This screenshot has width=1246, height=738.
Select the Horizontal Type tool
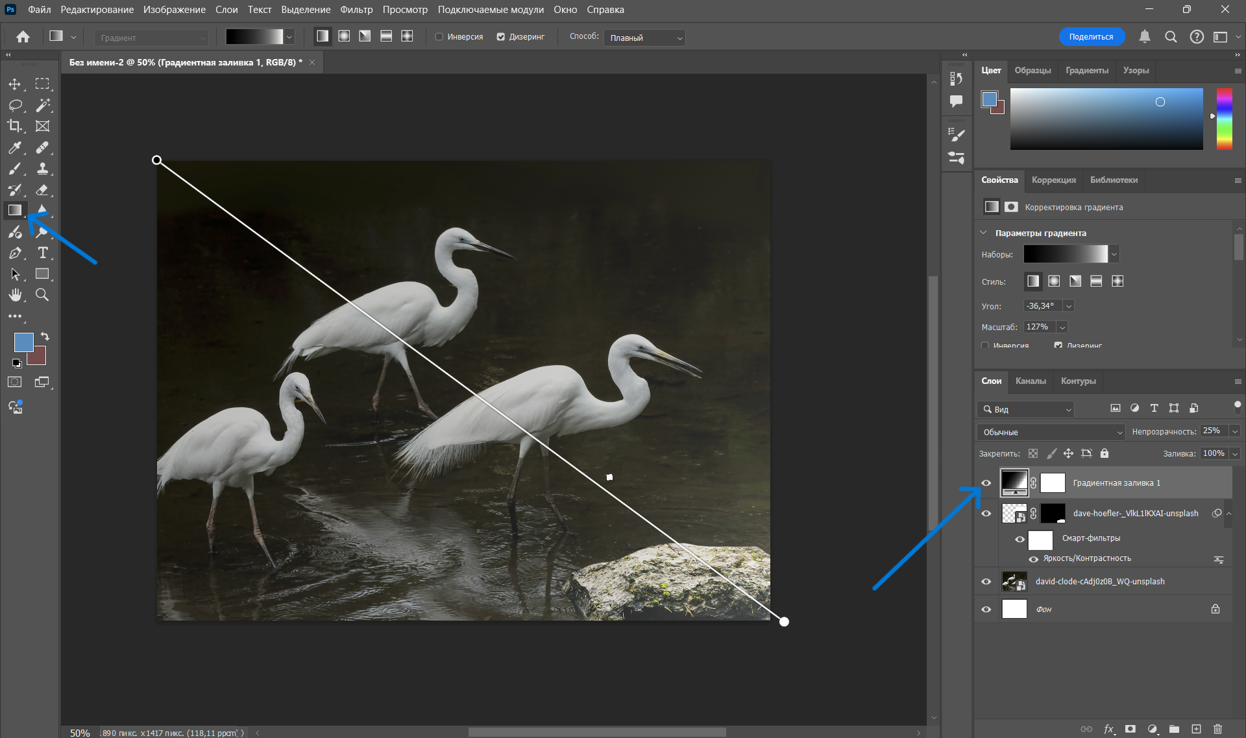43,253
